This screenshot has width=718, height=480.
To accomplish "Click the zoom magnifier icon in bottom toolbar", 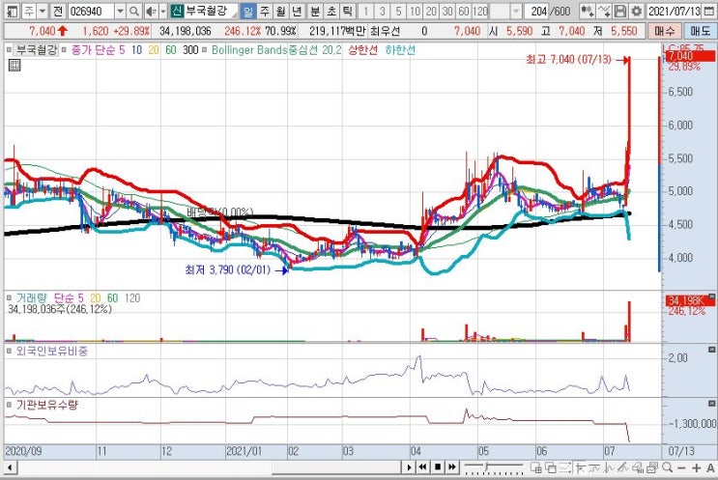I will tap(668, 467).
